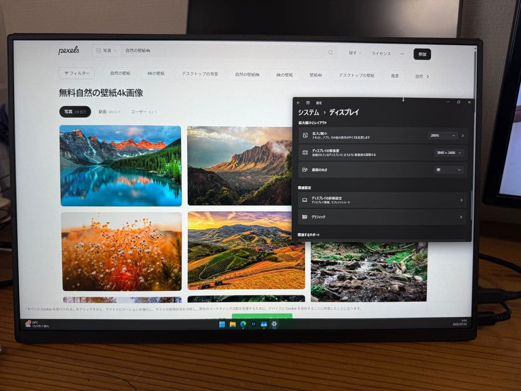Click the Pexels logo
Viewport: 521px width, 391px height.
(69, 51)
